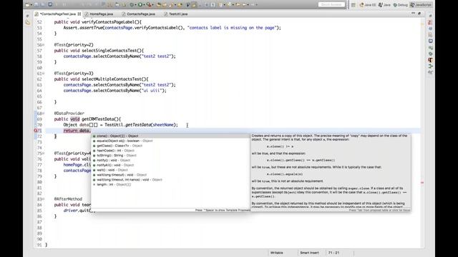This screenshot has width=458, height=257.
Task: Select the ContactsPage.java editor tab
Action: click(x=138, y=14)
